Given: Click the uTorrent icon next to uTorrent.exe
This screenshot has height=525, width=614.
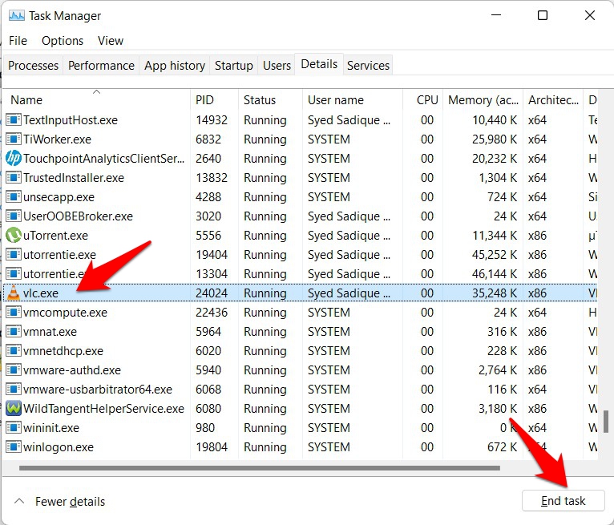Looking at the screenshot, I should (x=13, y=236).
